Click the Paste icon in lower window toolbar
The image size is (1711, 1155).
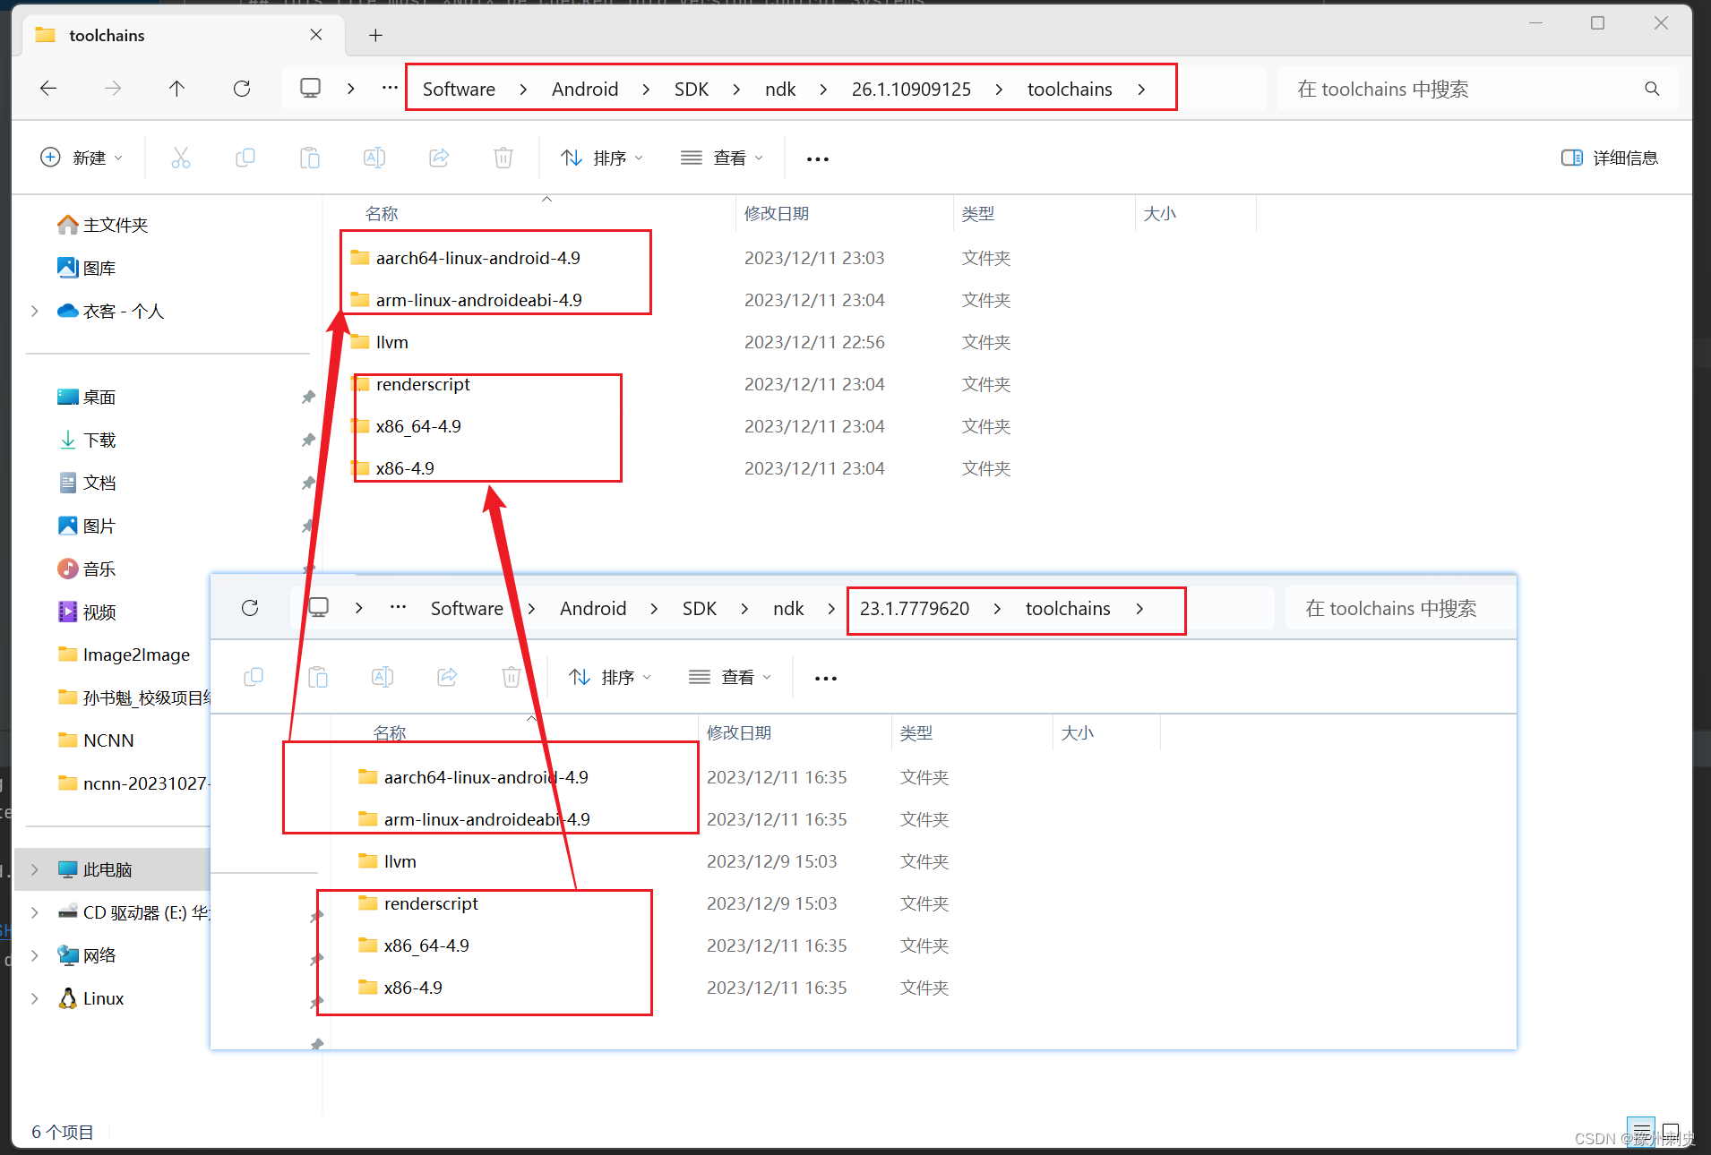(318, 677)
